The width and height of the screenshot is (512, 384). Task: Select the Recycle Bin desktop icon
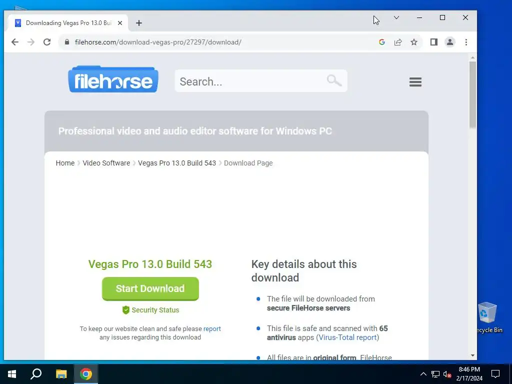click(x=489, y=317)
